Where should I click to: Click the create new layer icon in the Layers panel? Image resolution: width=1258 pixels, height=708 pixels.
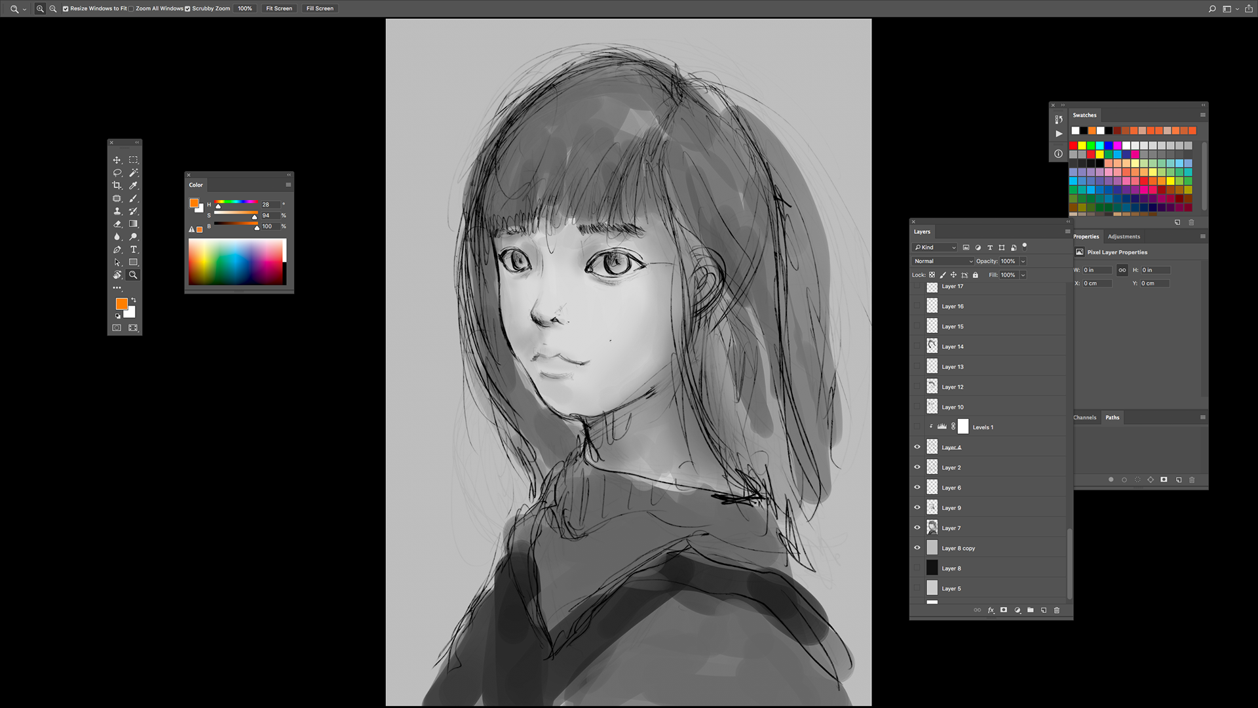tap(1043, 610)
